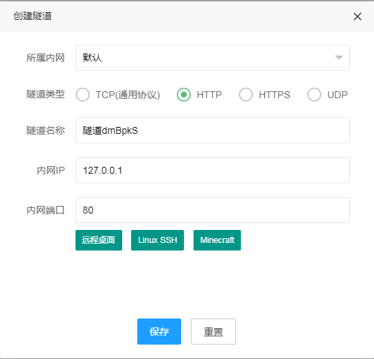374x359 pixels.
Task: Click the 隧道类型 label text
Action: 45,94
